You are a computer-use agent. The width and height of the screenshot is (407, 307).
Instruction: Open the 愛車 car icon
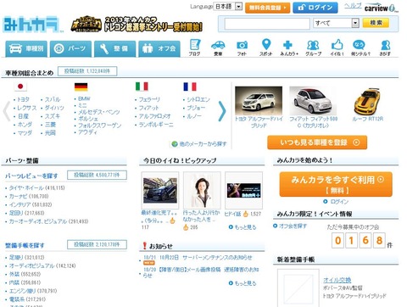(x=218, y=47)
